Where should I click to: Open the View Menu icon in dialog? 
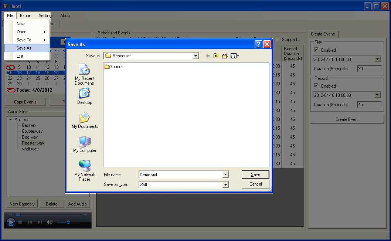point(235,56)
